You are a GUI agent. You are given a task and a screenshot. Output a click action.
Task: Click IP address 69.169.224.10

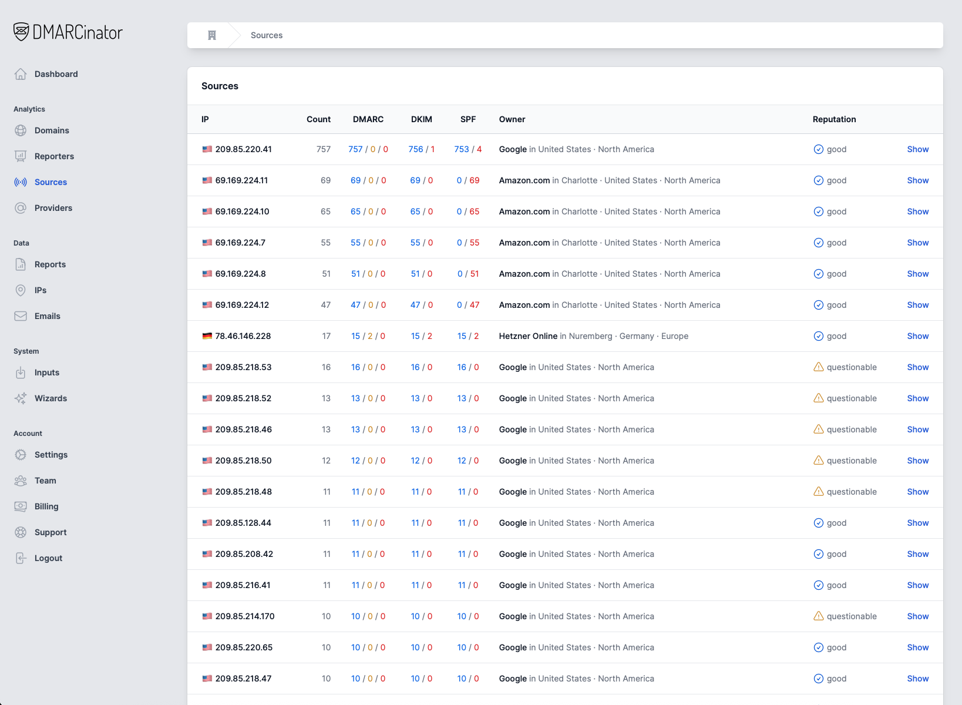242,211
